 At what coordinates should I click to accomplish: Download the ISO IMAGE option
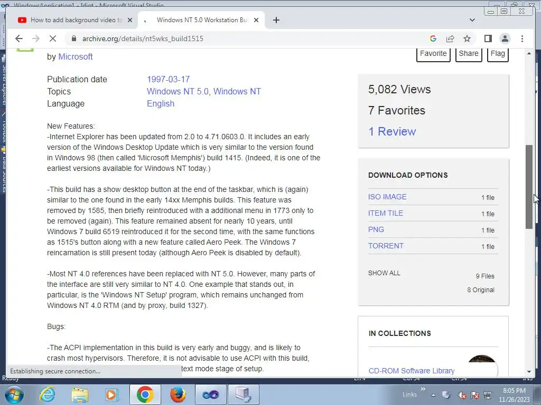(387, 197)
